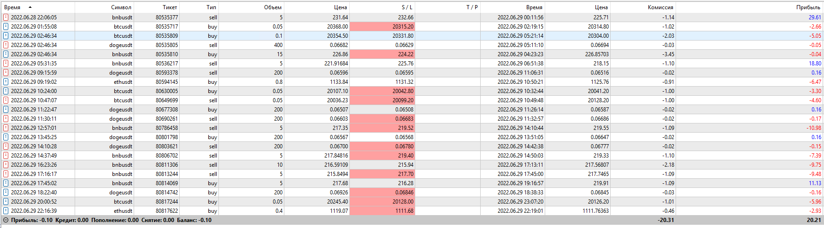The image size is (824, 228).
Task: Click the order icon for the 12:57:01 bnbusdt sell
Action: point(6,128)
